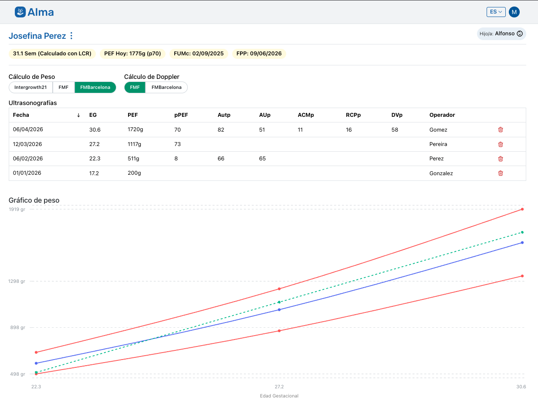
Task: Expand the Hijo/a Alfonso selector
Action: [501, 34]
